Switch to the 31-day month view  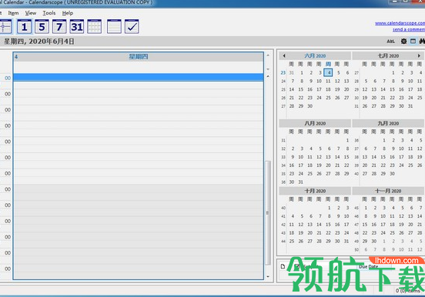pyautogui.click(x=77, y=27)
